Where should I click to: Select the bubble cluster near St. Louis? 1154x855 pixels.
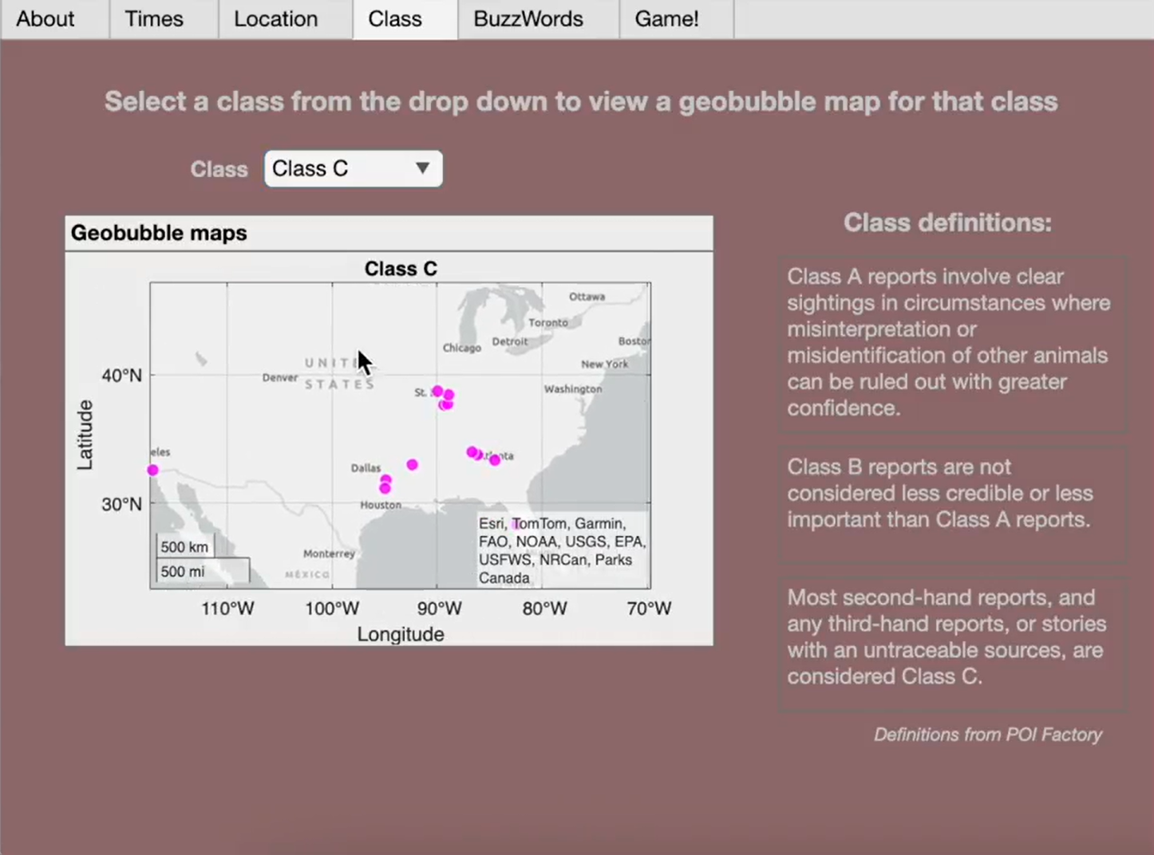coord(444,398)
